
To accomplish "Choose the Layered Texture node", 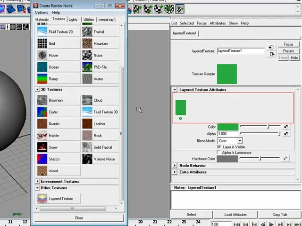I will pyautogui.click(x=59, y=199).
